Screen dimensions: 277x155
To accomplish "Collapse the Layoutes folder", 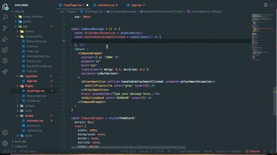I will click(31, 76).
